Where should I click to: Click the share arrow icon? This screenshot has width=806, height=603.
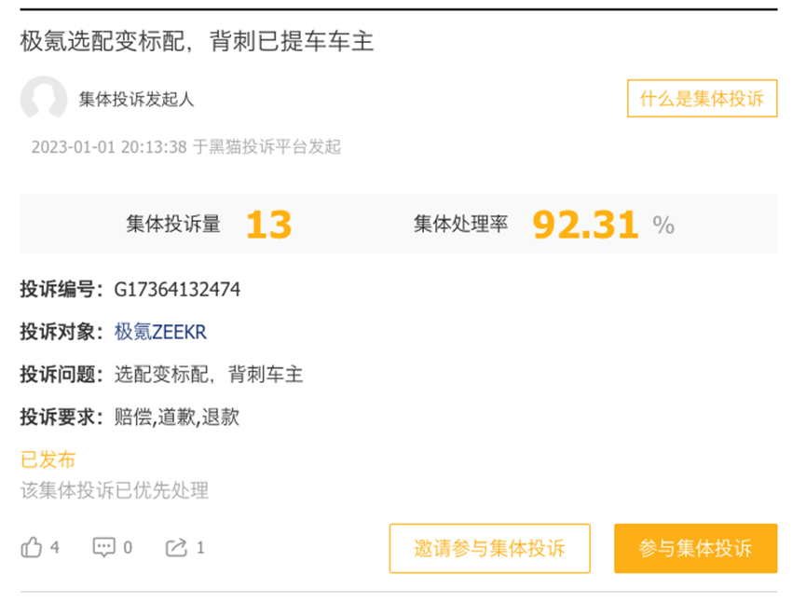[176, 547]
